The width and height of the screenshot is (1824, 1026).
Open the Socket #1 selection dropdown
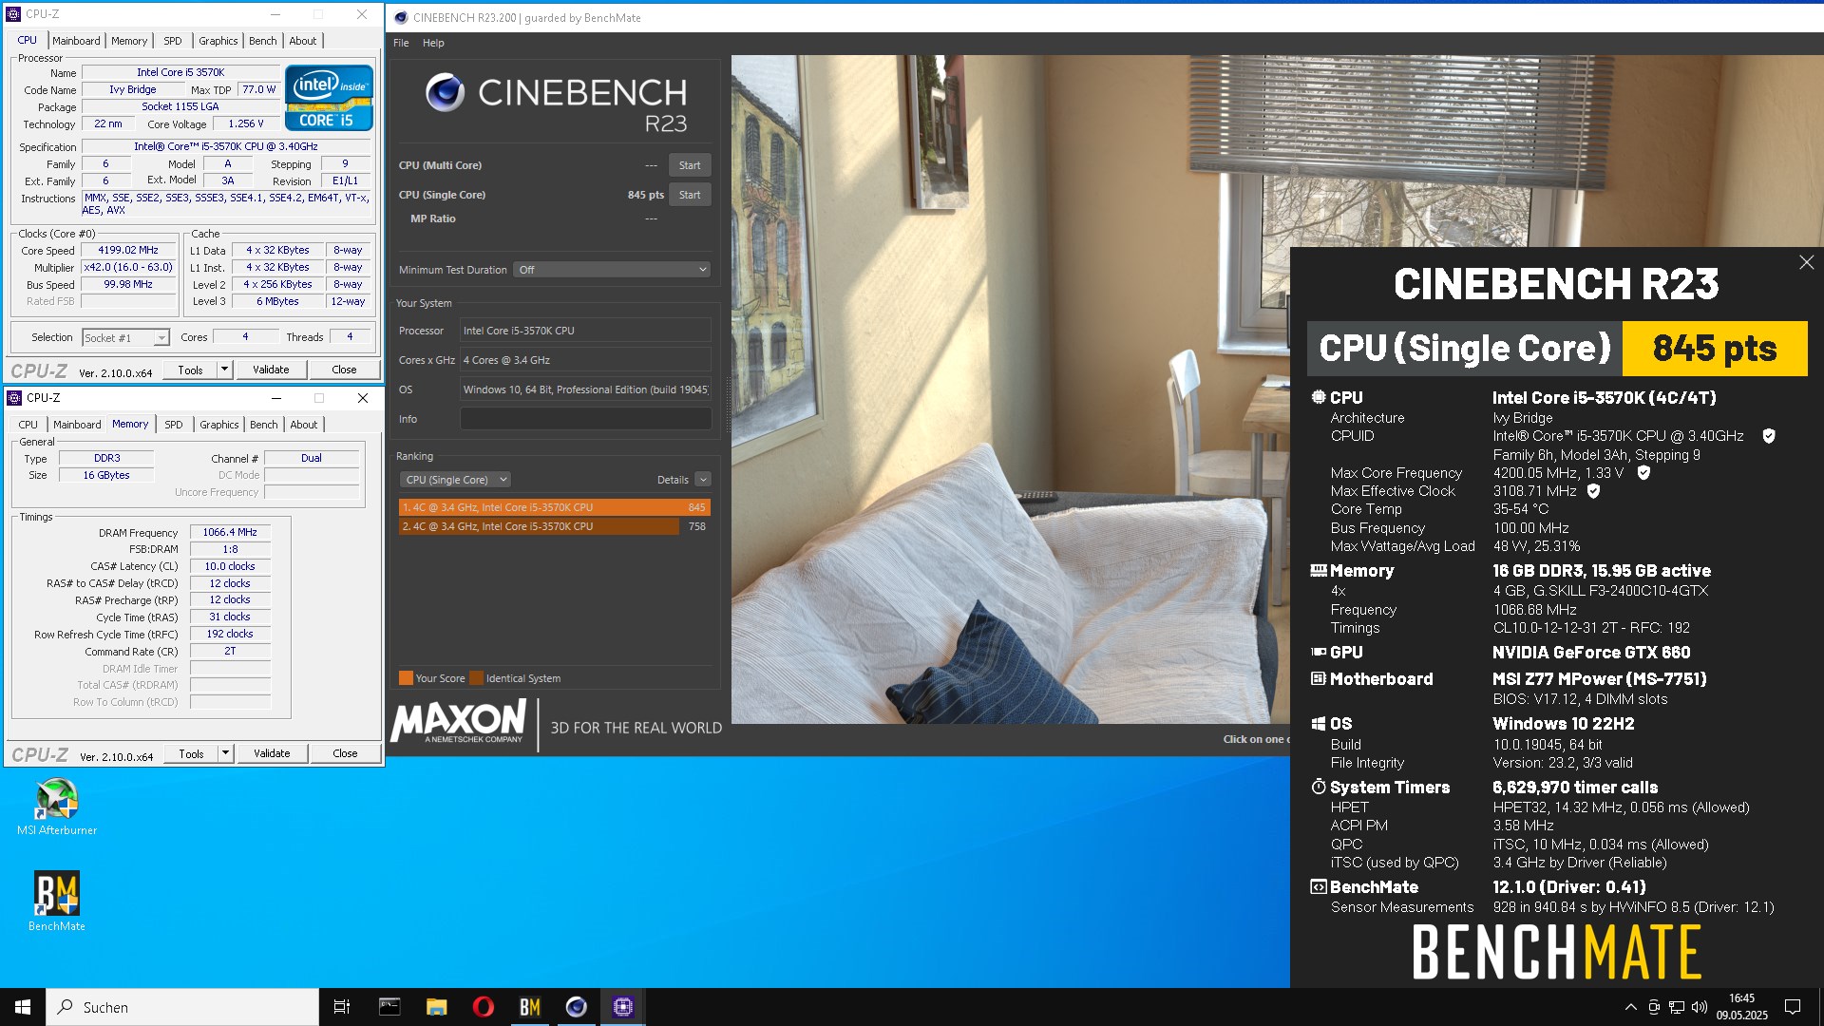click(x=125, y=337)
